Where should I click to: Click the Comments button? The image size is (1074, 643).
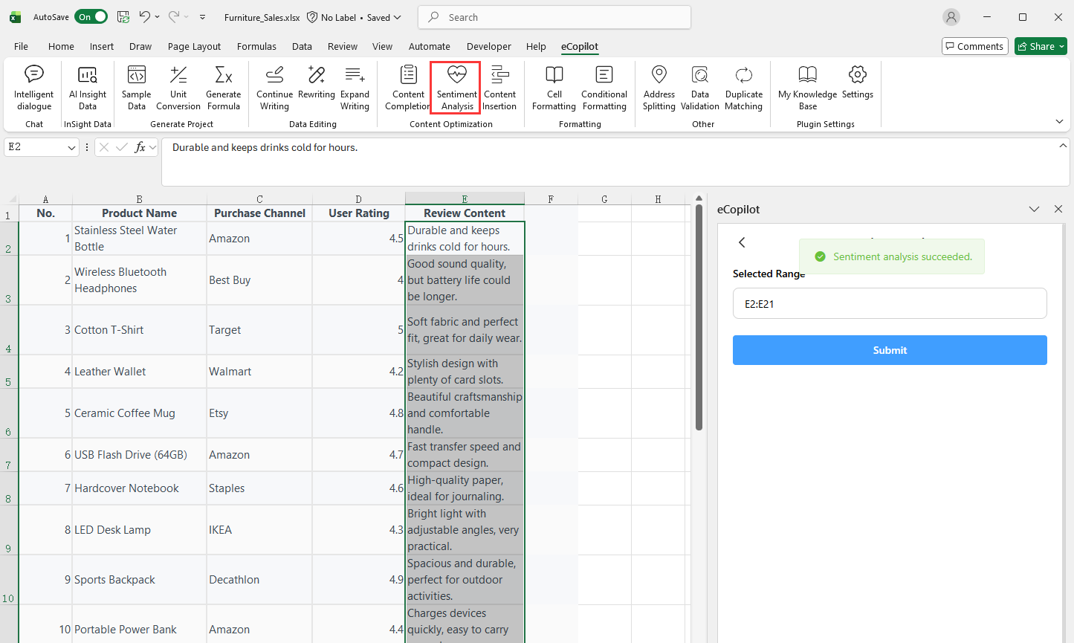pos(974,46)
